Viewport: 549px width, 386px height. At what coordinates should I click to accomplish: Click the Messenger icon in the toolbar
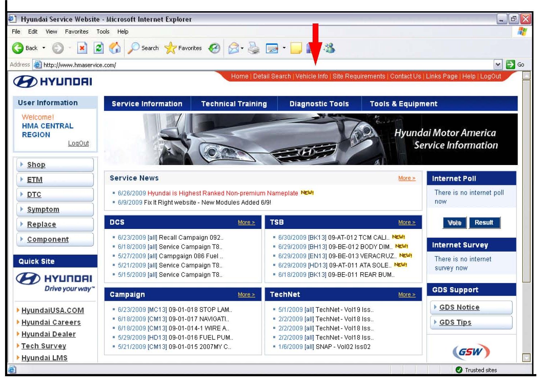(x=329, y=48)
